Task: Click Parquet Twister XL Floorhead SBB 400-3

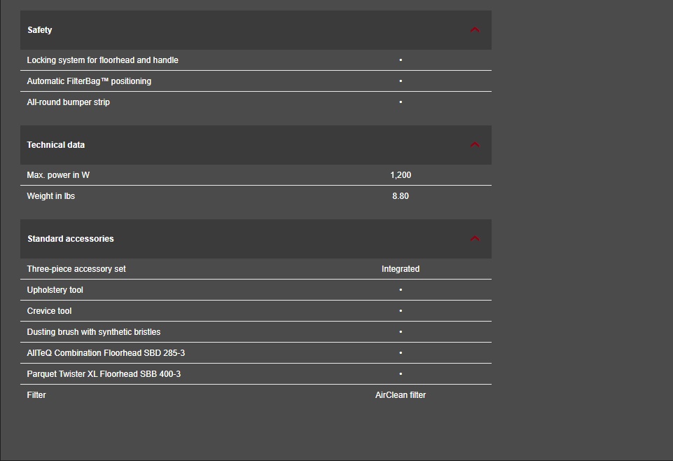Action: click(104, 374)
